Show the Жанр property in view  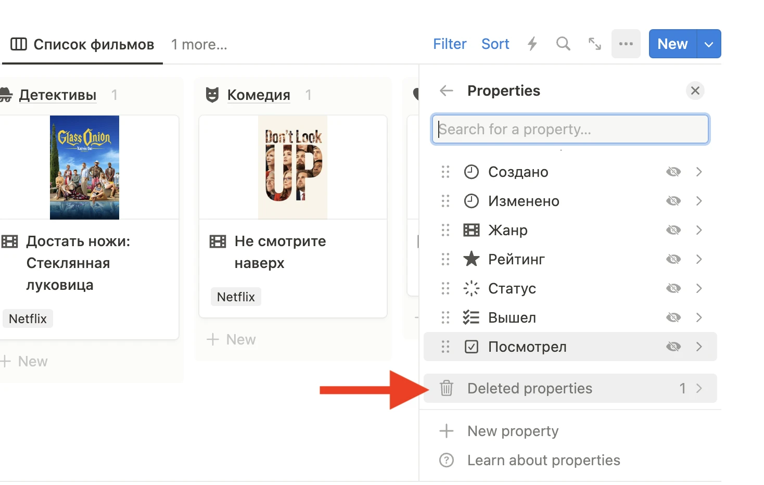pos(673,230)
